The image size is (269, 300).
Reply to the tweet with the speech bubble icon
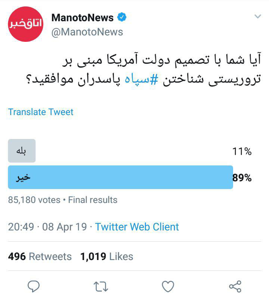pos(34,286)
